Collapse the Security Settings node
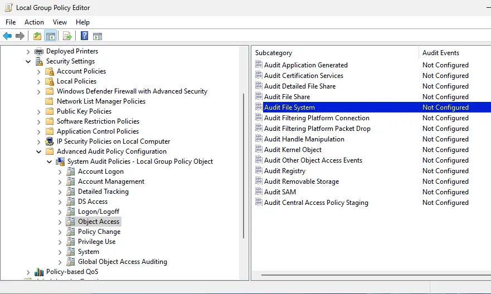491x294 pixels. (28, 61)
